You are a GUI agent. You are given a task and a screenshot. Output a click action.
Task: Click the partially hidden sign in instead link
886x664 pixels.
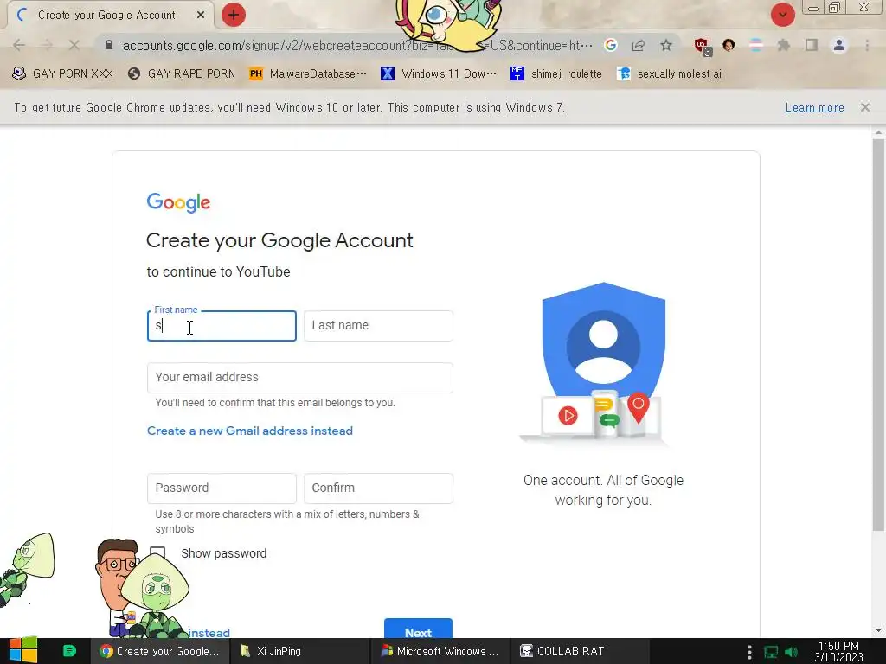[209, 633]
